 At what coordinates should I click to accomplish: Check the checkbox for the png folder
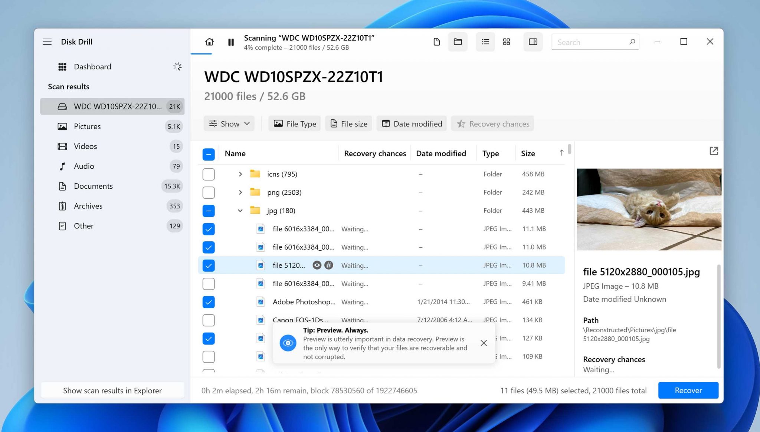tap(209, 192)
